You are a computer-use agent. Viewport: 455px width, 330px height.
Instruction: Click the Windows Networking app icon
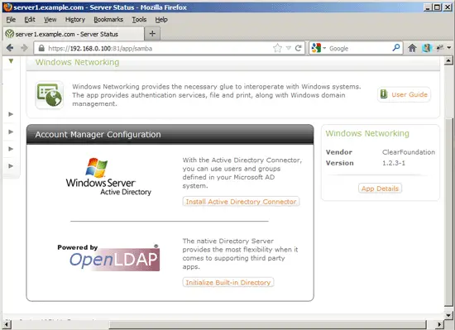[x=50, y=95]
